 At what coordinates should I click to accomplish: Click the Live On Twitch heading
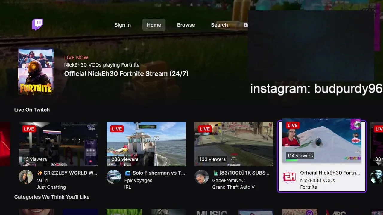click(32, 110)
